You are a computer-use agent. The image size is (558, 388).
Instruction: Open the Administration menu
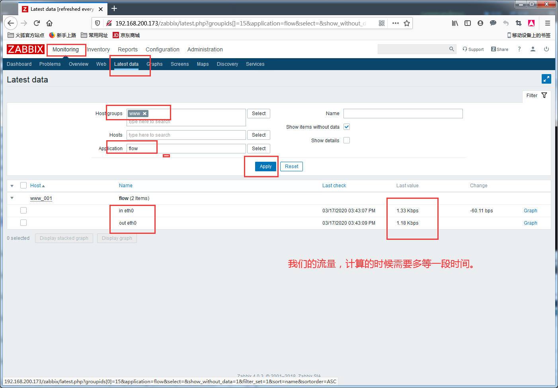click(205, 49)
